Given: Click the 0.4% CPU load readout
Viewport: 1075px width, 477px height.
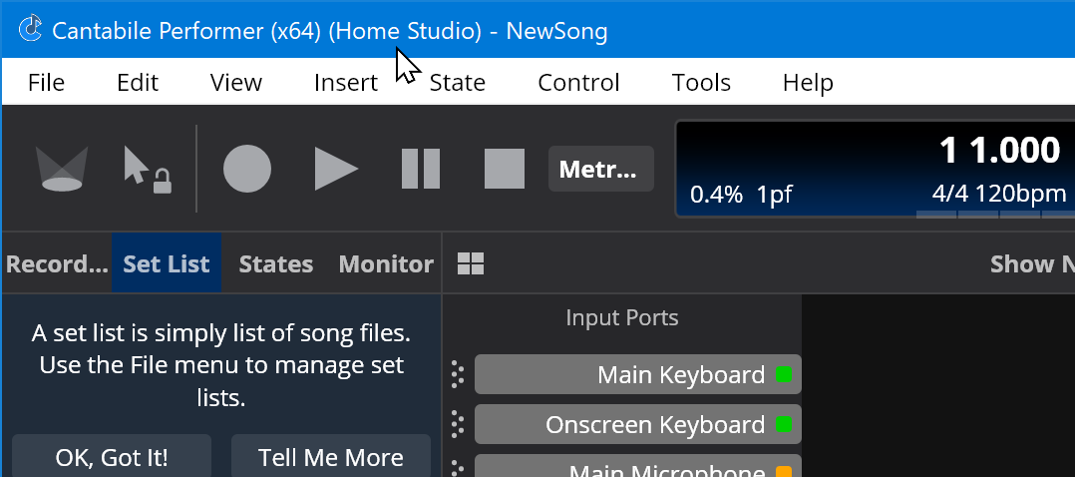Looking at the screenshot, I should (716, 195).
